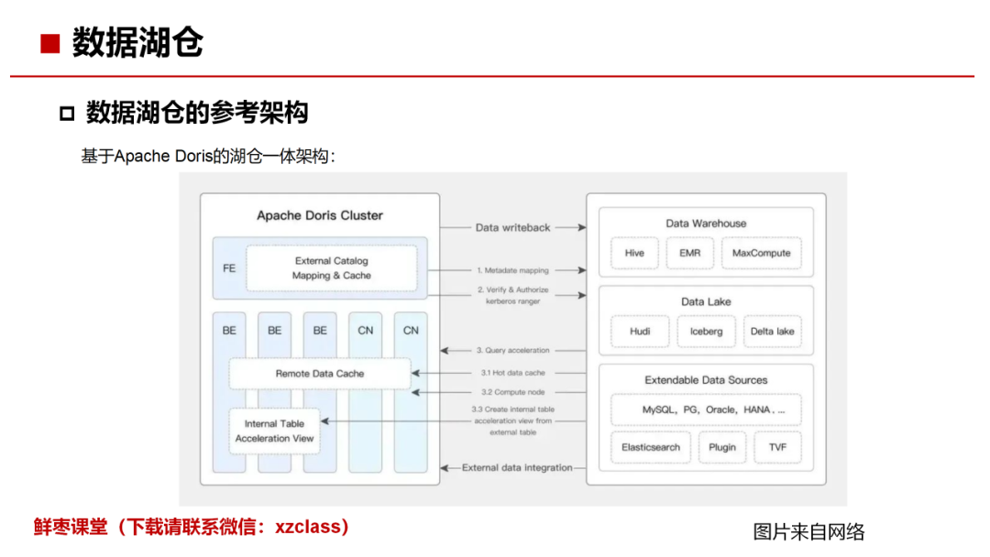Select the EMR box
Viewport: 990px width, 557px height.
689,254
